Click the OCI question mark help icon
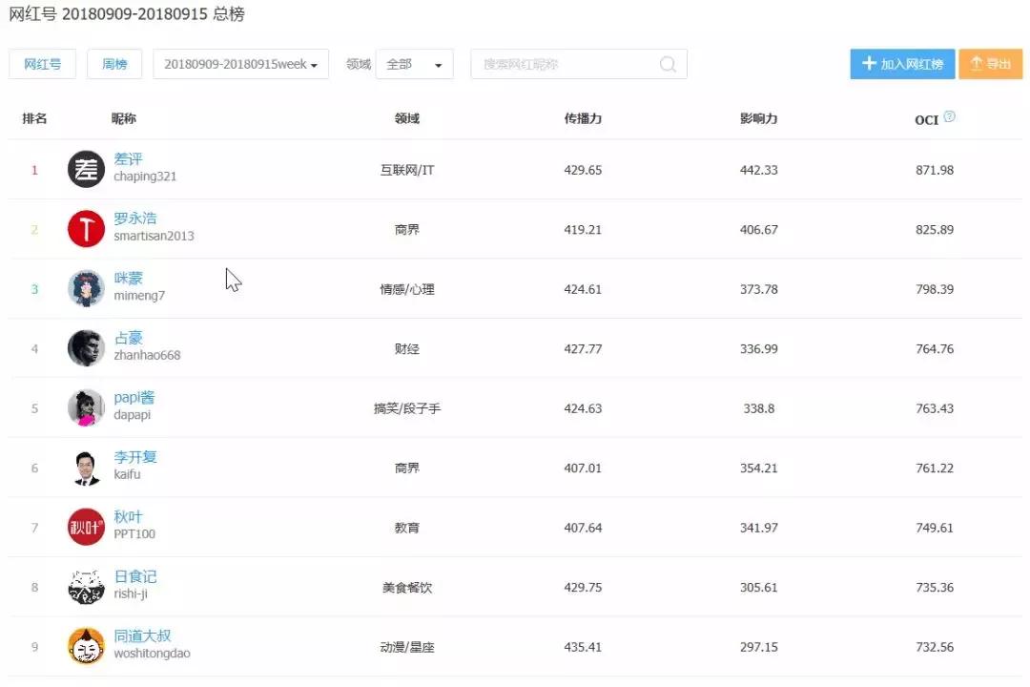 pyautogui.click(x=948, y=114)
